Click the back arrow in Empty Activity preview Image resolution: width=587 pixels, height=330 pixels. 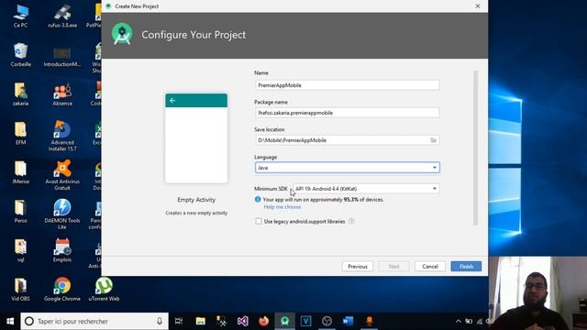172,100
